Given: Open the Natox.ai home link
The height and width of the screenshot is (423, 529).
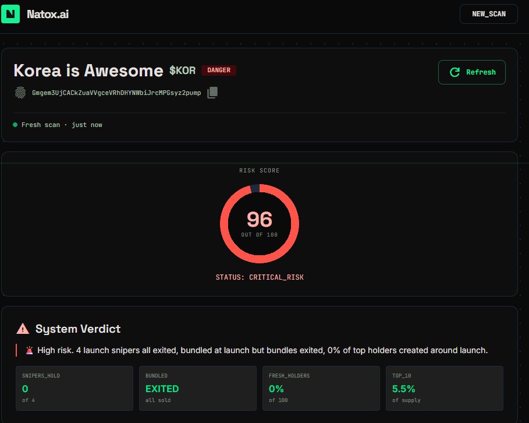Looking at the screenshot, I should click(x=48, y=14).
